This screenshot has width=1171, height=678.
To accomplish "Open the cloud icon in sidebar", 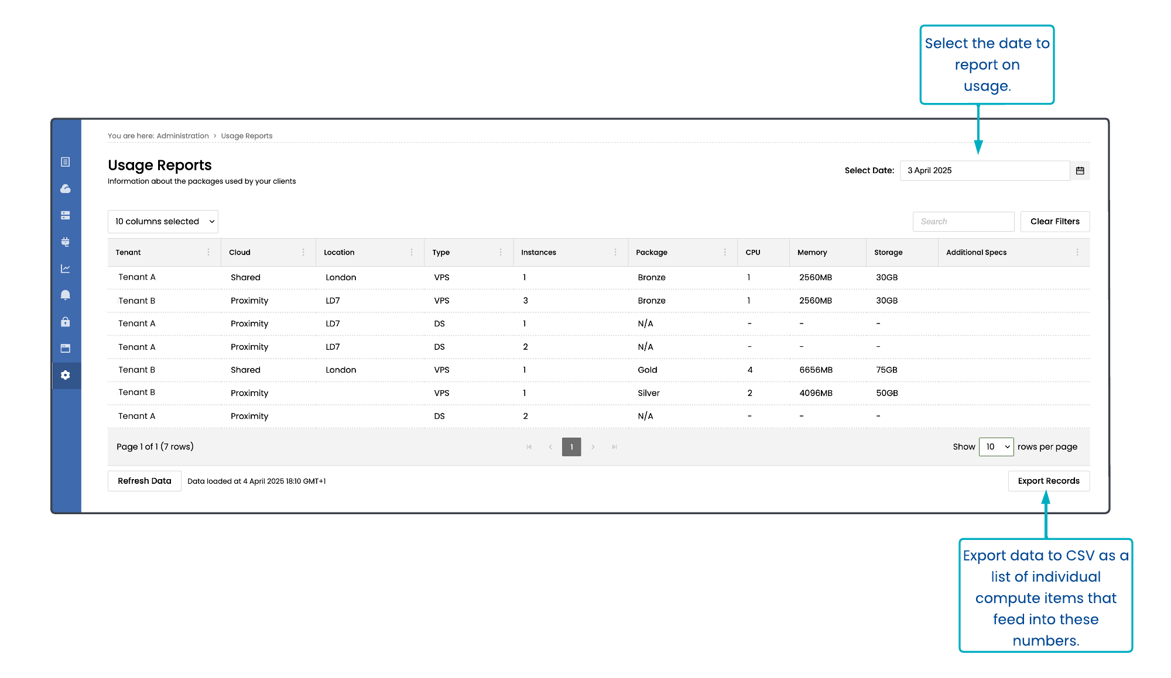I will pyautogui.click(x=66, y=188).
